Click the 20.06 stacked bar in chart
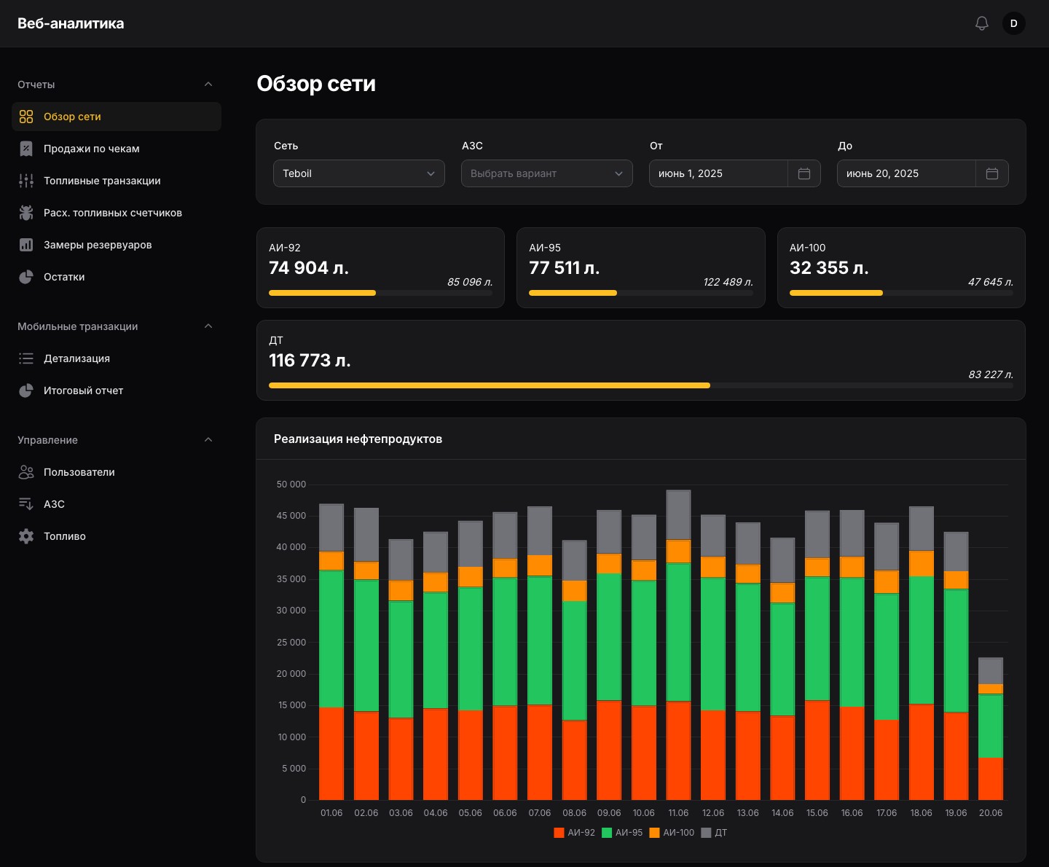This screenshot has height=867, width=1049. coord(991,729)
